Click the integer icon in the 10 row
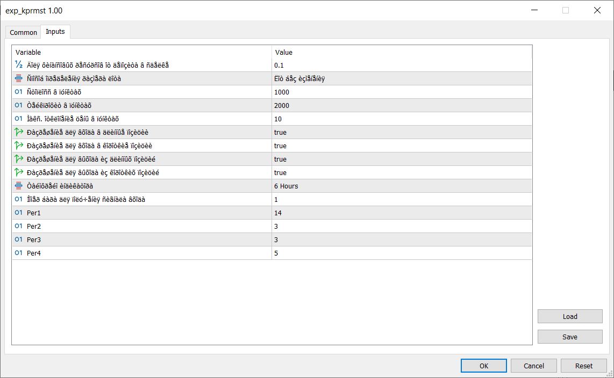Image resolution: width=614 pixels, height=378 pixels. click(x=18, y=119)
